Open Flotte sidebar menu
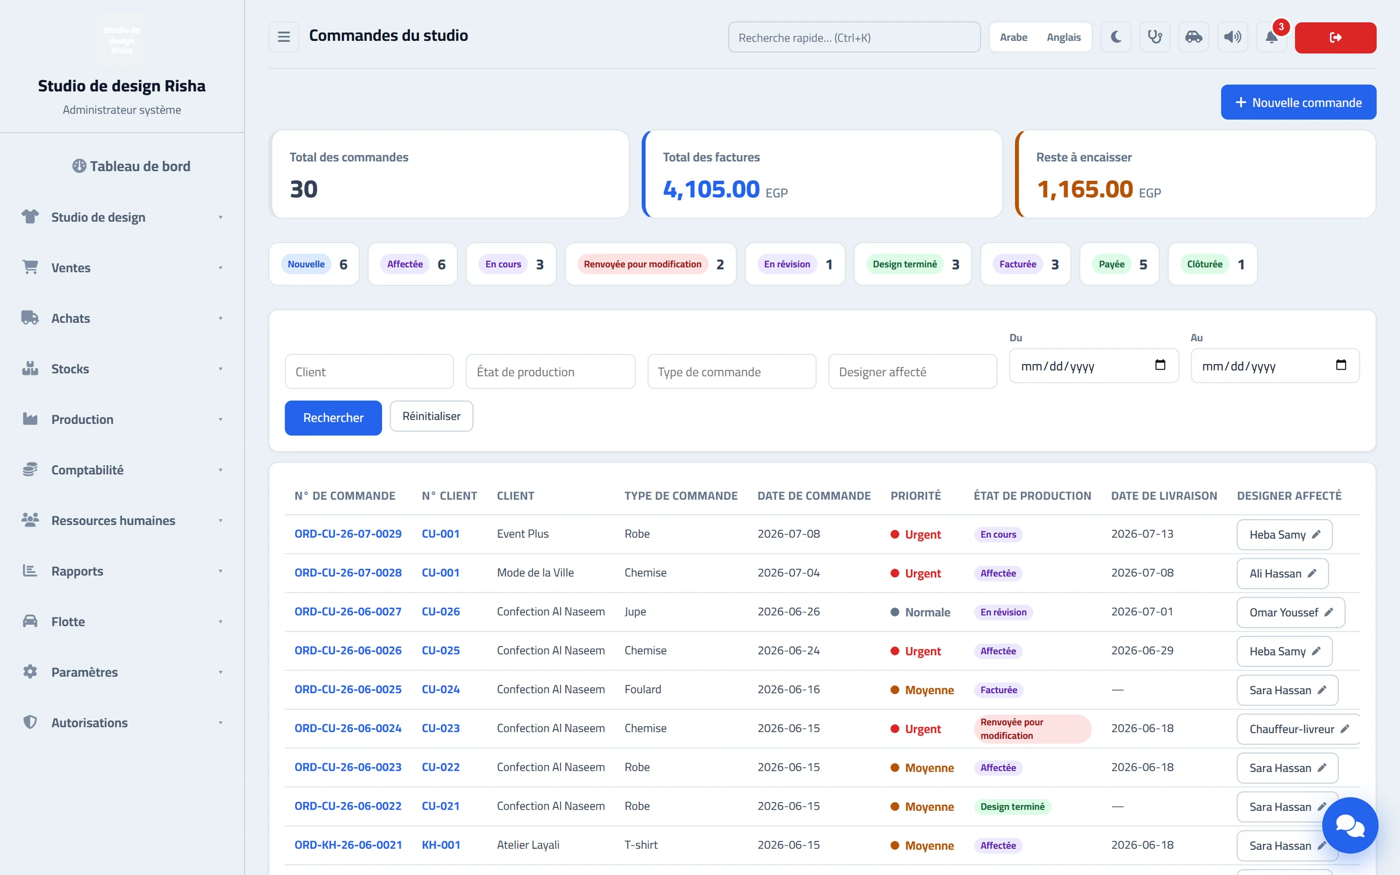The height and width of the screenshot is (875, 1400). click(122, 621)
